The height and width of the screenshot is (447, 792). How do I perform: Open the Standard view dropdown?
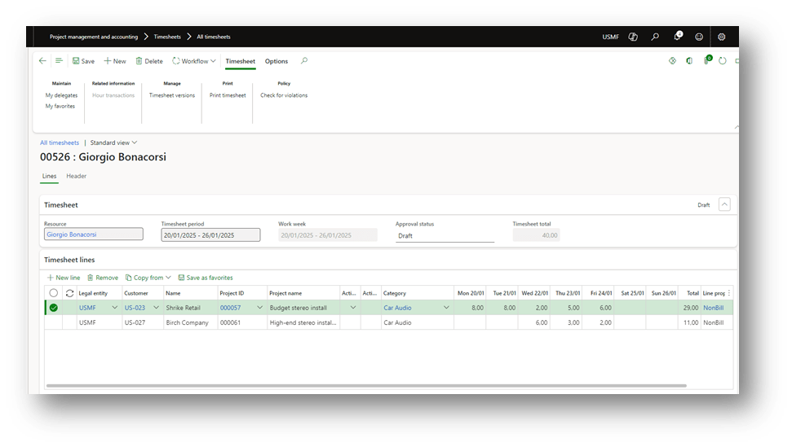(x=113, y=142)
